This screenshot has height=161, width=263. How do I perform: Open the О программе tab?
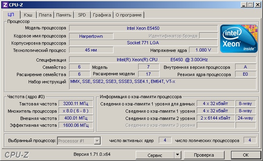[128, 15]
